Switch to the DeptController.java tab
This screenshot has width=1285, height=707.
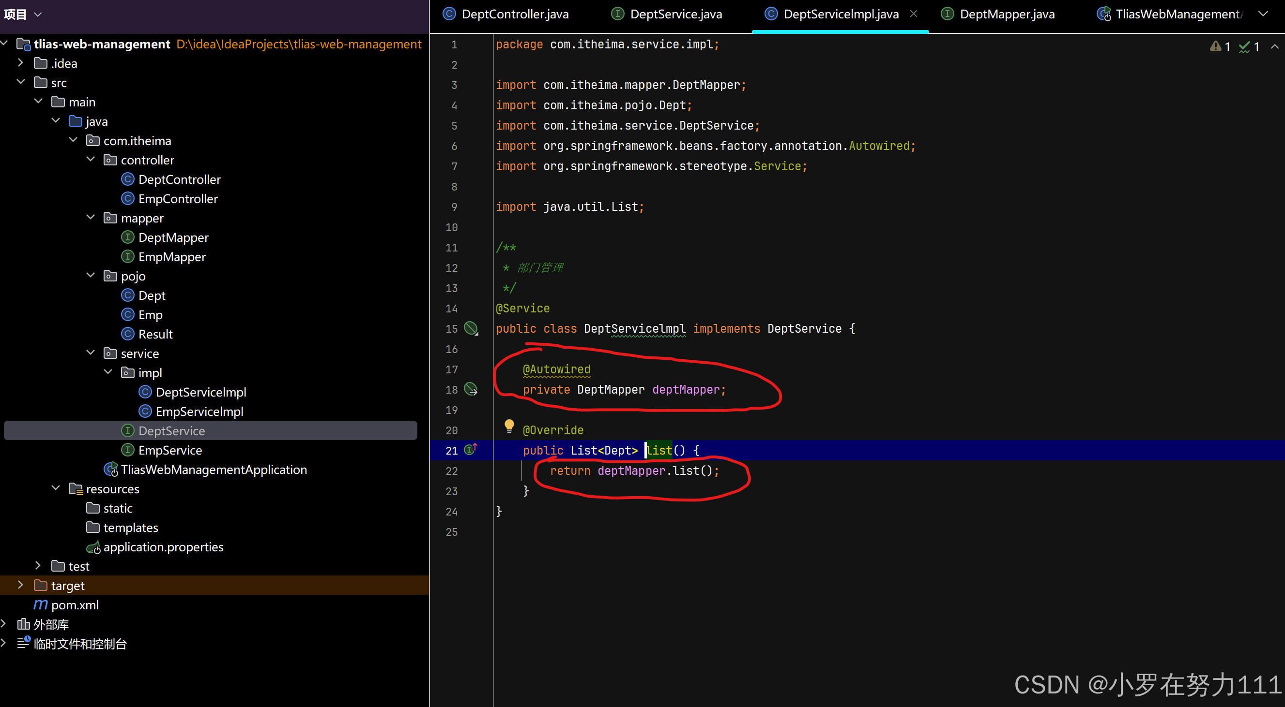514,14
